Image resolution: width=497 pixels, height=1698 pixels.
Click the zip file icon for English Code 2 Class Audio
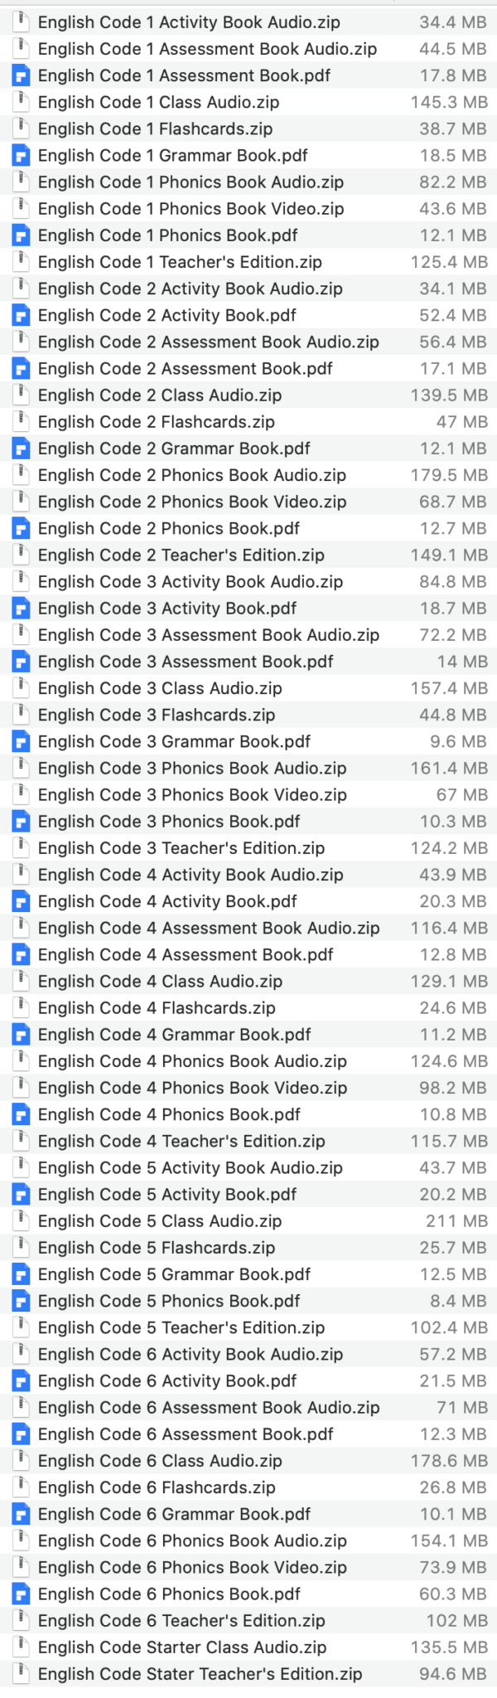(21, 395)
